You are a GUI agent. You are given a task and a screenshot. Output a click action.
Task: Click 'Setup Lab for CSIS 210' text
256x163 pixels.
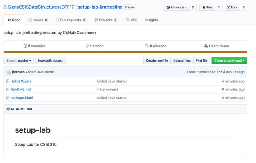[36, 144]
